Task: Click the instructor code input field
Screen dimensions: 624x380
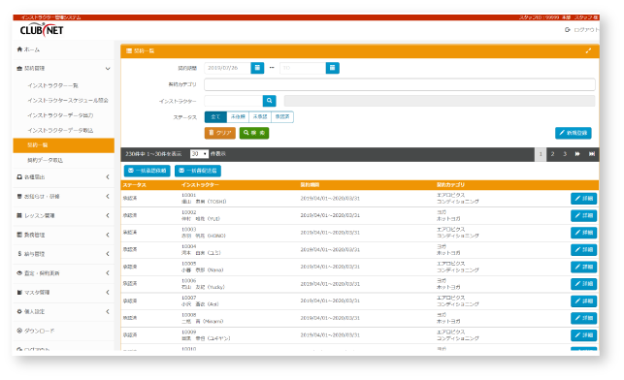Action: click(x=234, y=101)
